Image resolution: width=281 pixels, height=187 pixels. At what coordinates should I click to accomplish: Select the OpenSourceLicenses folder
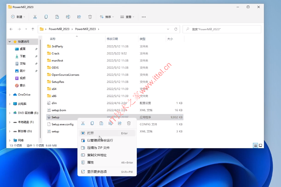coord(115,75)
